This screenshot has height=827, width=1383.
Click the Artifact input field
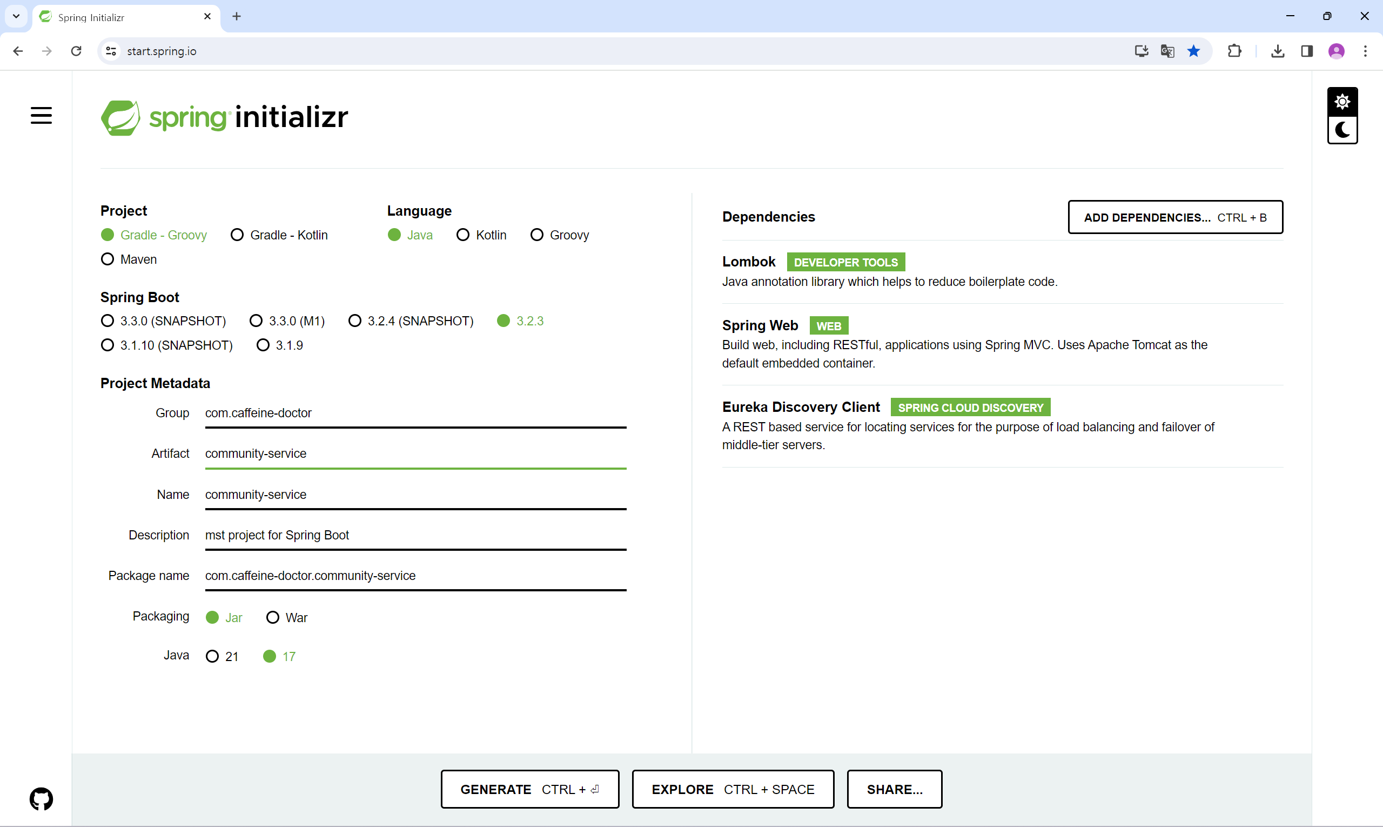(x=415, y=453)
